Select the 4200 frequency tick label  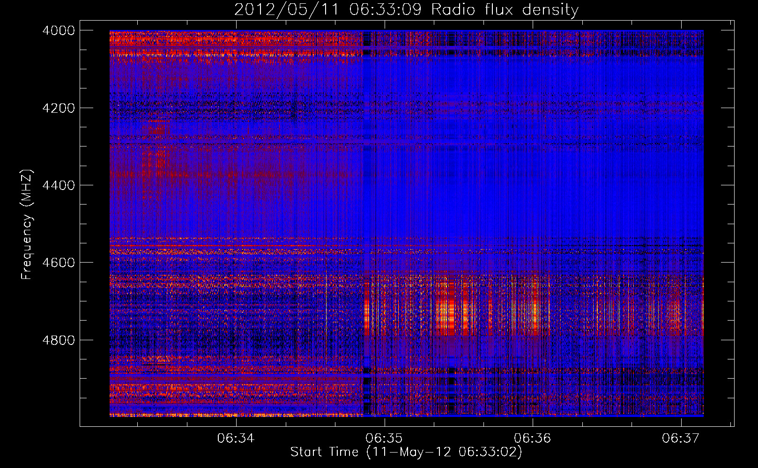tap(59, 108)
